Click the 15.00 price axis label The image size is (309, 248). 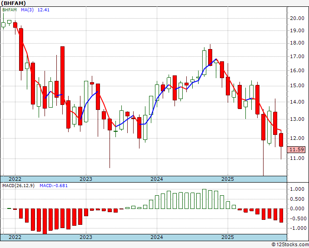(x=297, y=86)
